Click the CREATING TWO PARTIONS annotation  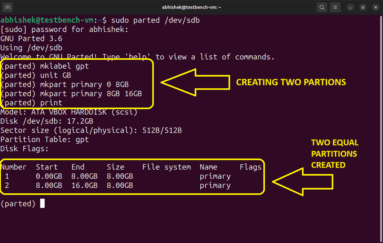coord(291,82)
